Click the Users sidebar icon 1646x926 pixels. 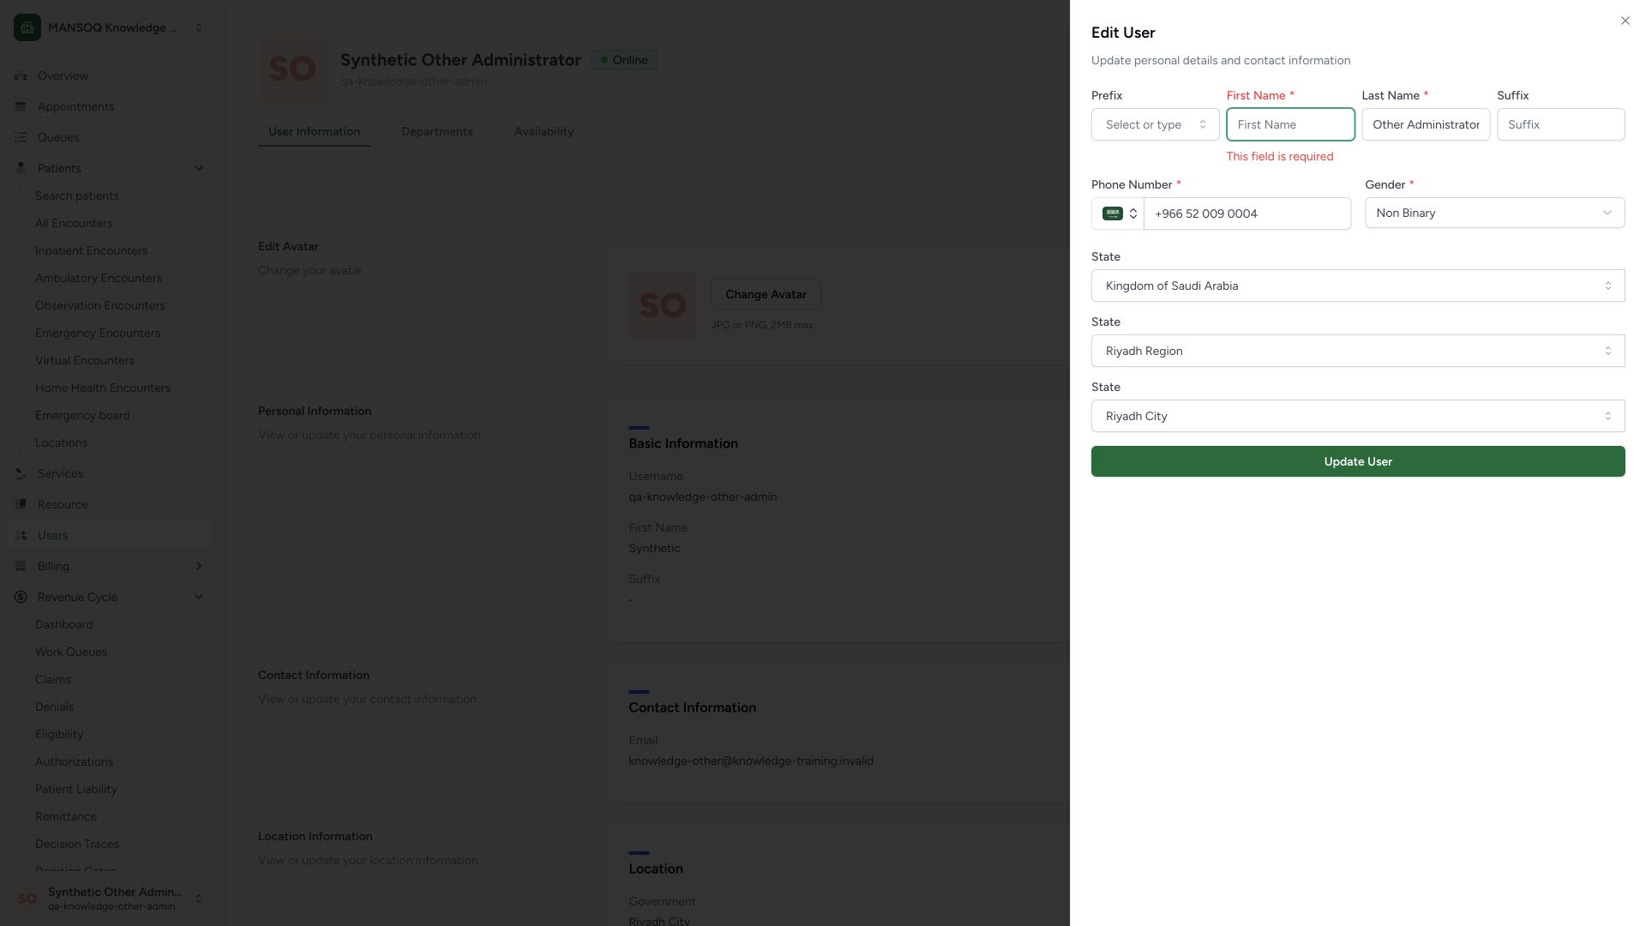pos(21,535)
